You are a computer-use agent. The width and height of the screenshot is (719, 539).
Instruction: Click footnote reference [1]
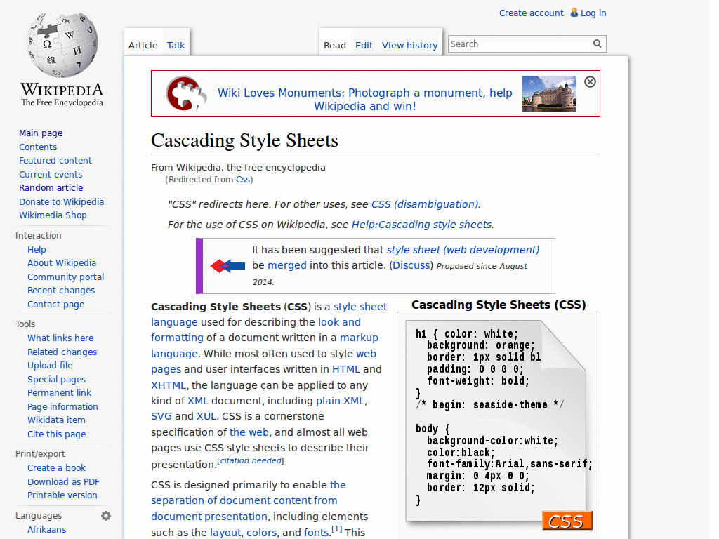pyautogui.click(x=336, y=529)
